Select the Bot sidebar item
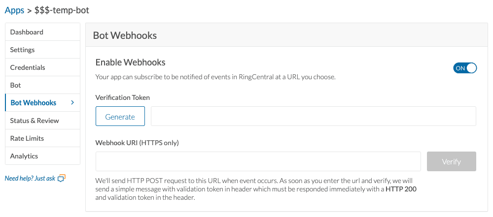The image size is (493, 217). [x=16, y=85]
